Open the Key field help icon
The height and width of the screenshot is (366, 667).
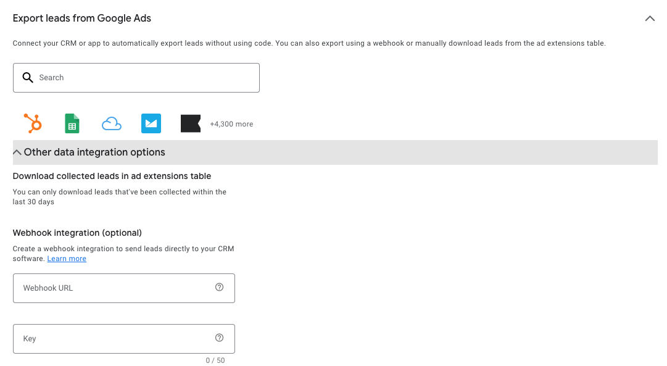(219, 338)
